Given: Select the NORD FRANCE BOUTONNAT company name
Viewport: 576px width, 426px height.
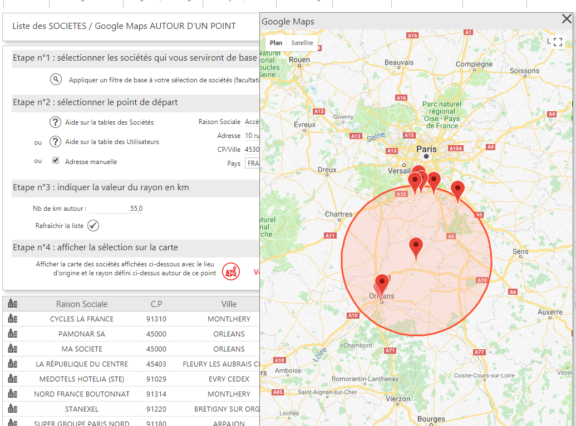Looking at the screenshot, I should coord(82,394).
